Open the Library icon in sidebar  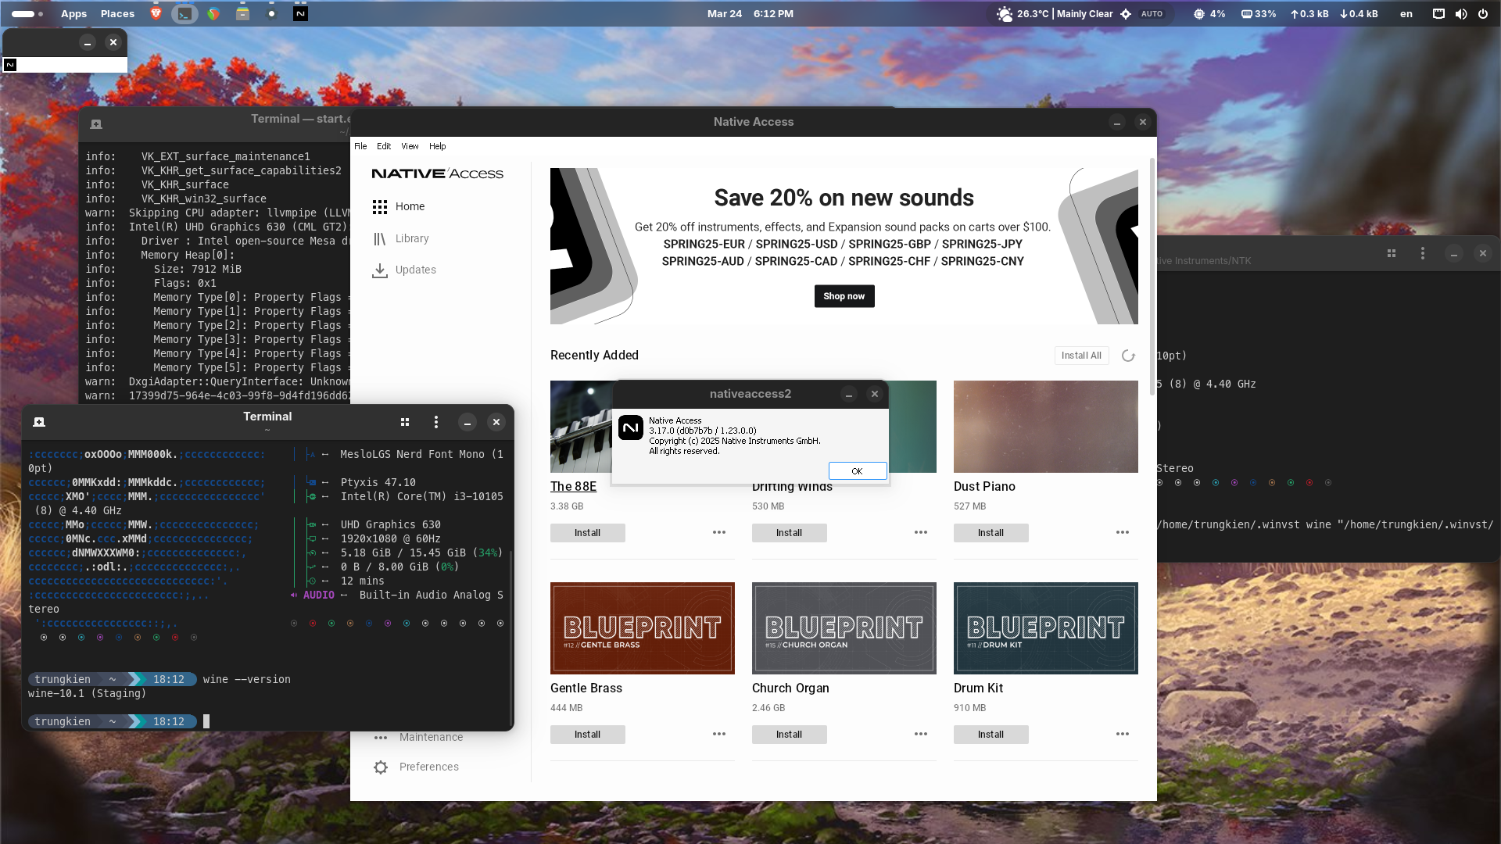click(380, 238)
